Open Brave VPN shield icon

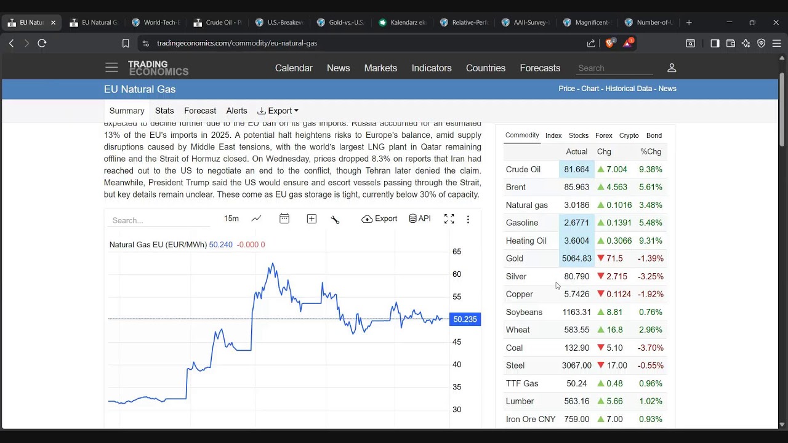click(762, 43)
